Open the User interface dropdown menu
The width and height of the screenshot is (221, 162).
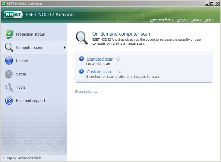(x=162, y=20)
